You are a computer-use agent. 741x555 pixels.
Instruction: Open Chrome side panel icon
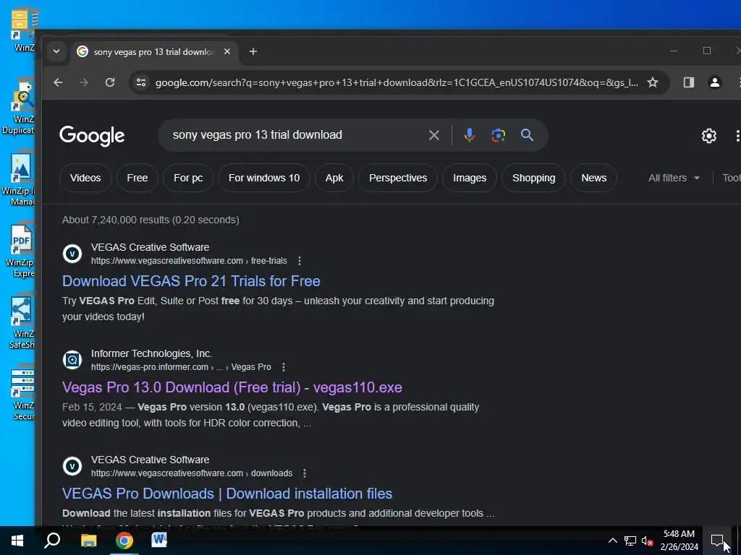[x=689, y=82]
